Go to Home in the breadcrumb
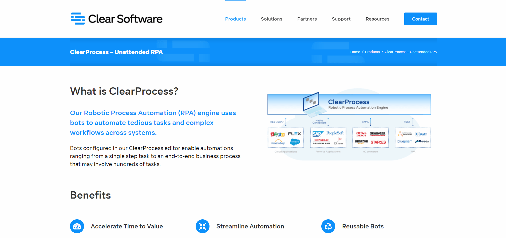 point(355,52)
